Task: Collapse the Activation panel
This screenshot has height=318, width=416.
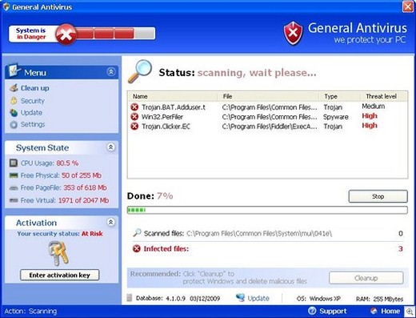Action: [111, 222]
